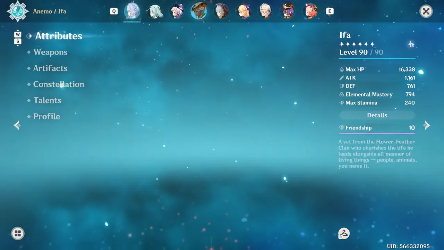Click the Max HP stat row
The width and height of the screenshot is (444, 250).
coord(377,69)
